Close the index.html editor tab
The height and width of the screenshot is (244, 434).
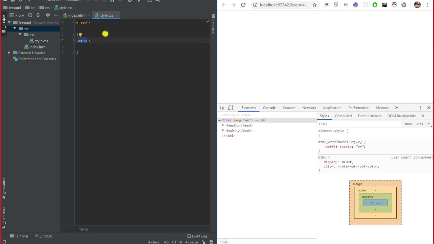point(88,15)
